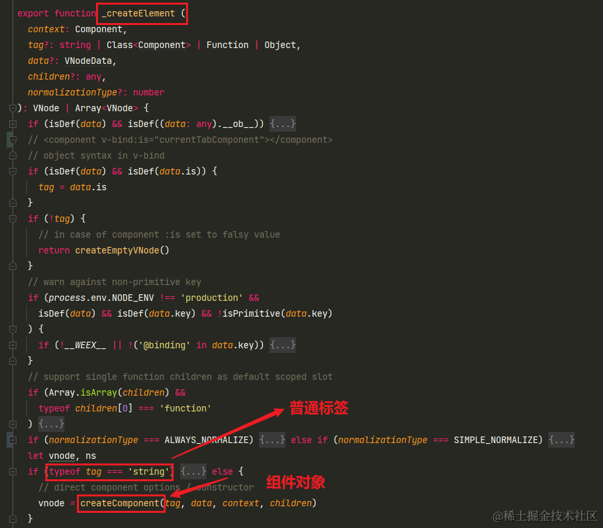Collapse function signature fold at '): VNode' line
The width and height of the screenshot is (603, 528).
(x=12, y=108)
